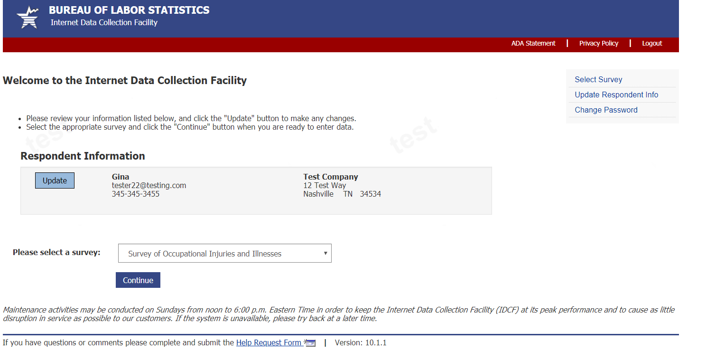This screenshot has height=351, width=706.
Task: Click the Continue button
Action: [138, 280]
